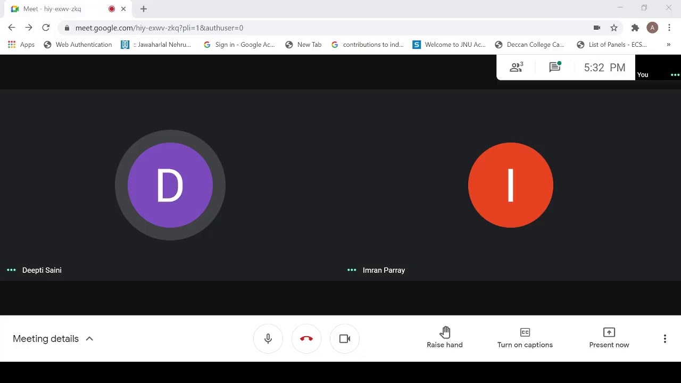Open the Chrome three-dot customize menu
681x383 pixels.
coord(669,28)
